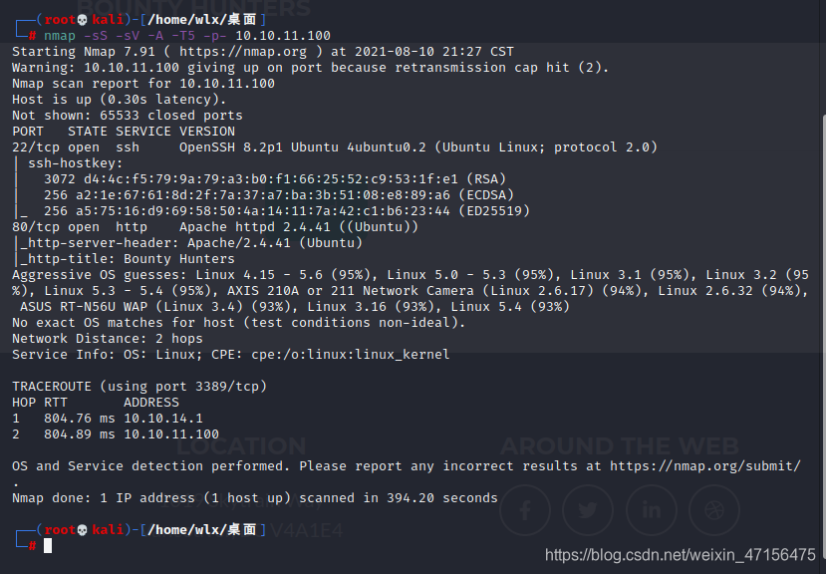
Task: Click the target IP 10.10.11.100 in command
Action: pyautogui.click(x=283, y=36)
